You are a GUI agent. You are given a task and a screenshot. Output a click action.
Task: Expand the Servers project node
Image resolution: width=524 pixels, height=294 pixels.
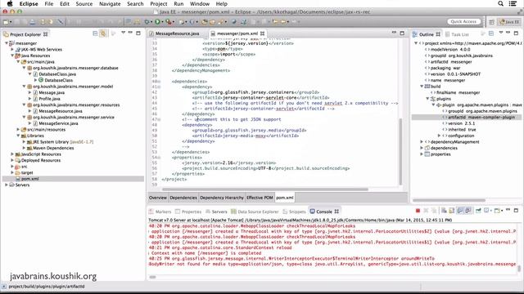coord(7,185)
